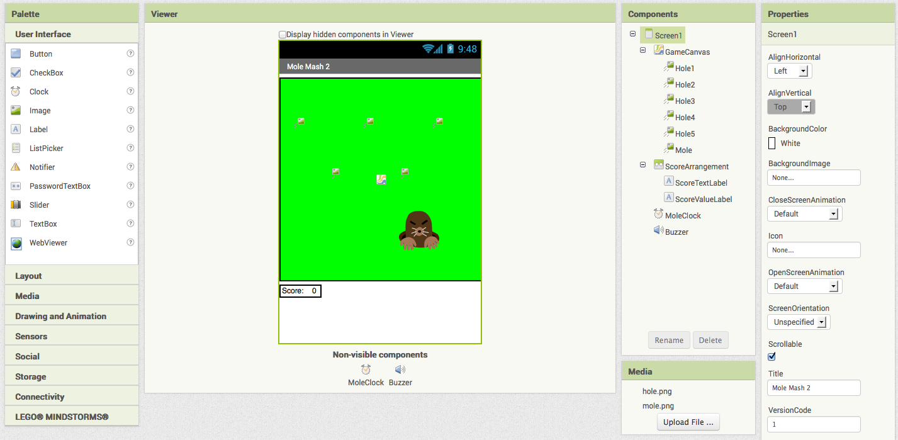
Task: Open the BackgroundColor white swatch
Action: [772, 144]
